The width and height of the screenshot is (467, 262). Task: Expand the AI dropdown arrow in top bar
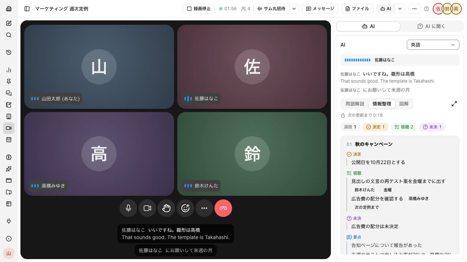[400, 9]
